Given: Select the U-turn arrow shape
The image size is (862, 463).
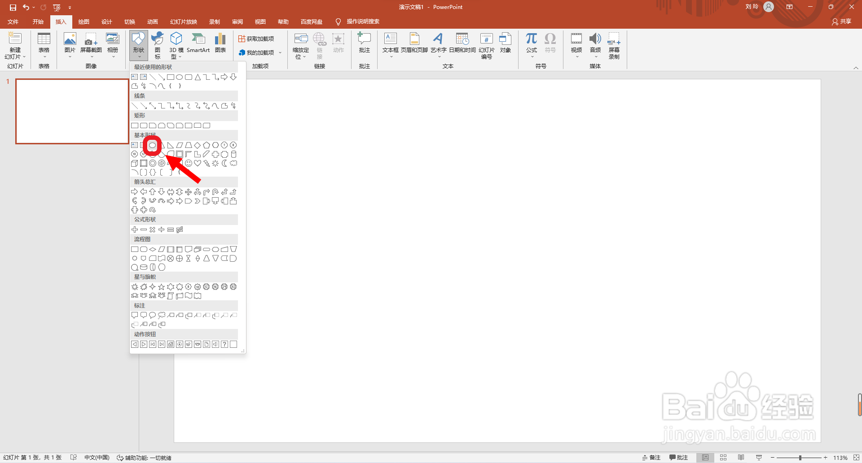Looking at the screenshot, I should pyautogui.click(x=215, y=192).
